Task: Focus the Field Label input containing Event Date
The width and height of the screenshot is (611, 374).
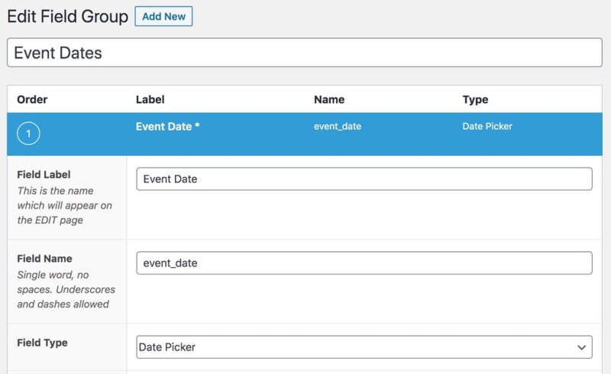Action: coord(364,179)
